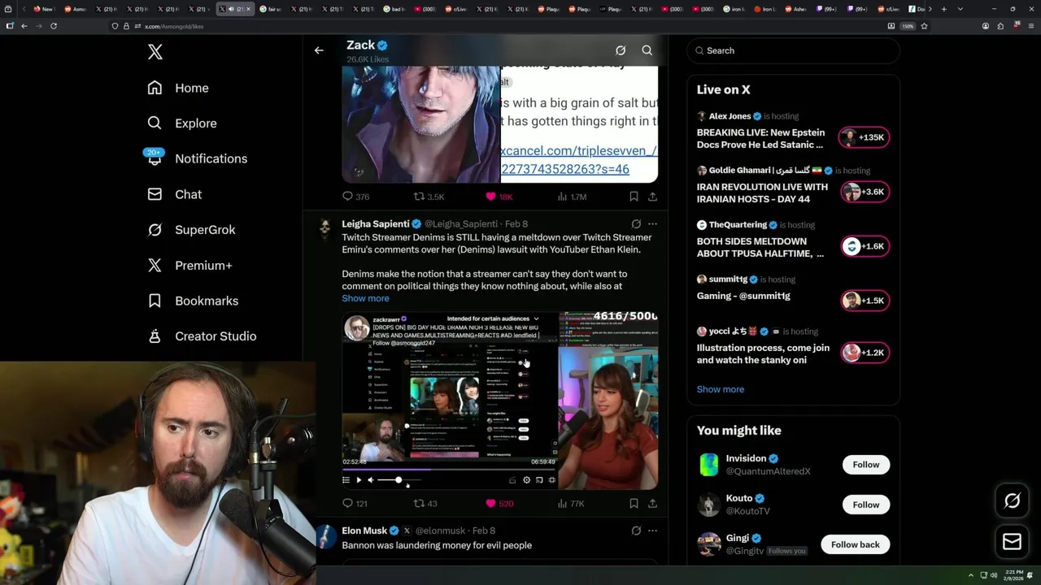
Task: Click the embedded video progress bar
Action: tap(449, 470)
